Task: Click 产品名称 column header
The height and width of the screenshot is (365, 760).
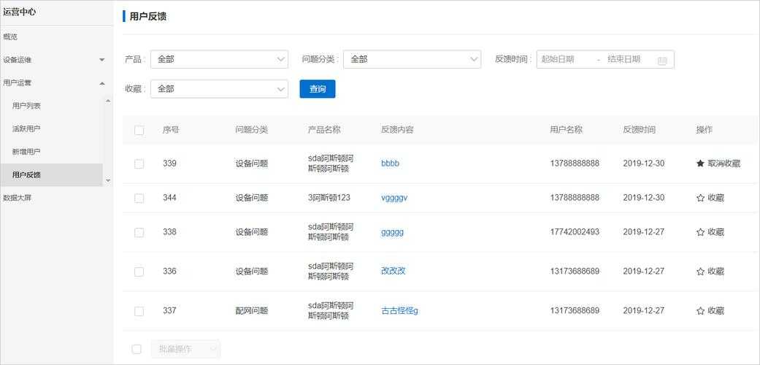Action: point(324,130)
